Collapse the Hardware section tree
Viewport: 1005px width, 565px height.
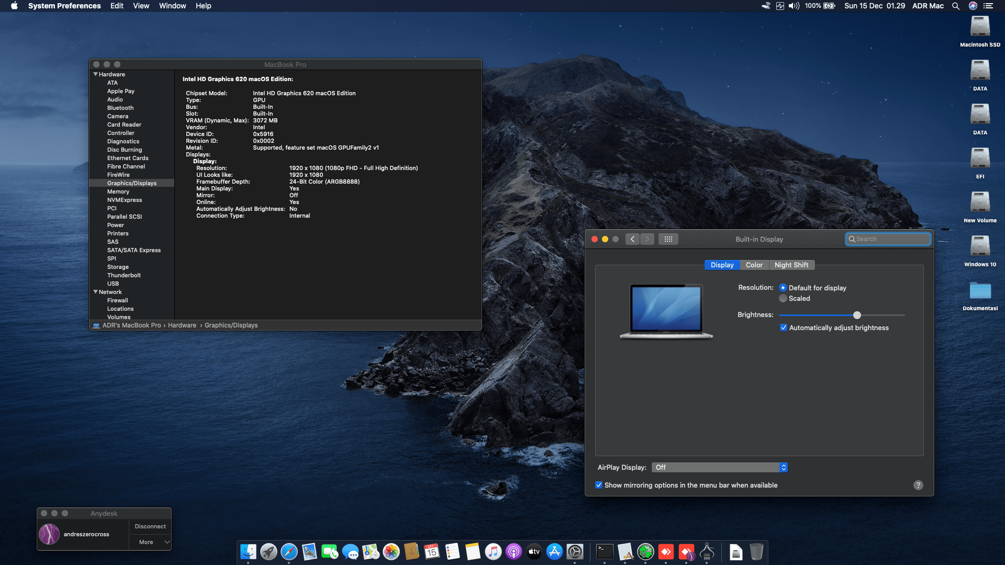(x=95, y=74)
